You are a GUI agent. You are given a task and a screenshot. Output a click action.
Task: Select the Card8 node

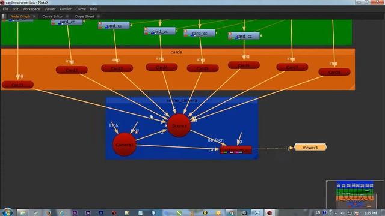tap(334, 72)
